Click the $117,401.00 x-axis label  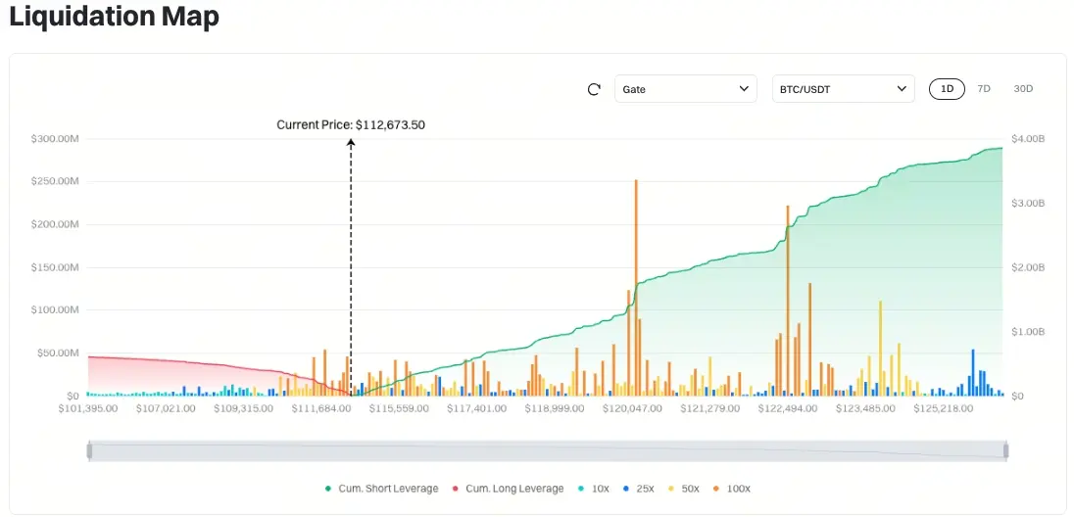coord(476,408)
